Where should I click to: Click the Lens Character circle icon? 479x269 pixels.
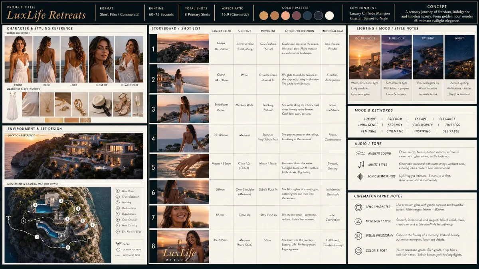point(358,207)
